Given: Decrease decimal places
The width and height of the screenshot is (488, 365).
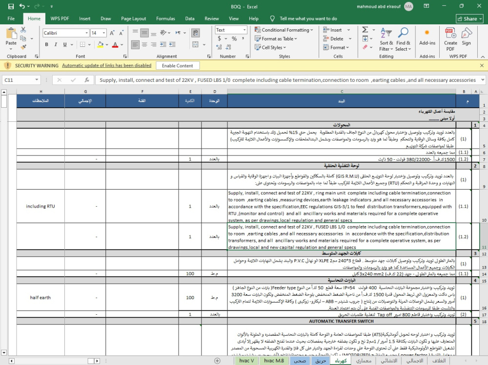Looking at the screenshot, I should tap(229, 47).
